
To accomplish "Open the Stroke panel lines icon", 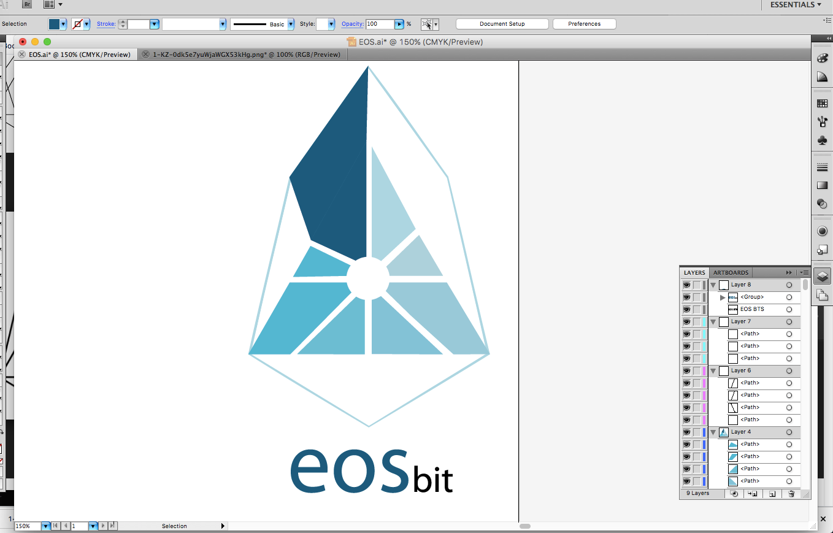I will pyautogui.click(x=823, y=167).
